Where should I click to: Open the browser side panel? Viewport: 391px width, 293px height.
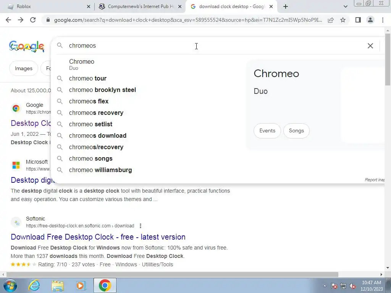coord(358,20)
